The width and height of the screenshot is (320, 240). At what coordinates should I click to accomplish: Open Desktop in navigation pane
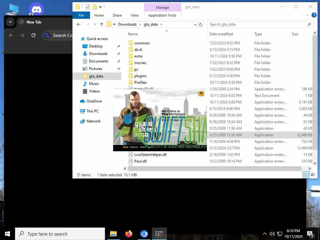click(x=96, y=46)
